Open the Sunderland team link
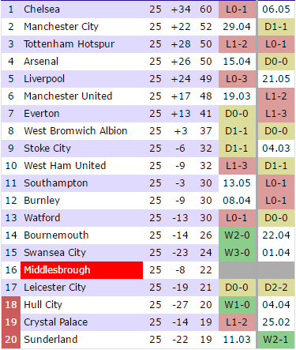The width and height of the screenshot is (296, 350). [51, 340]
